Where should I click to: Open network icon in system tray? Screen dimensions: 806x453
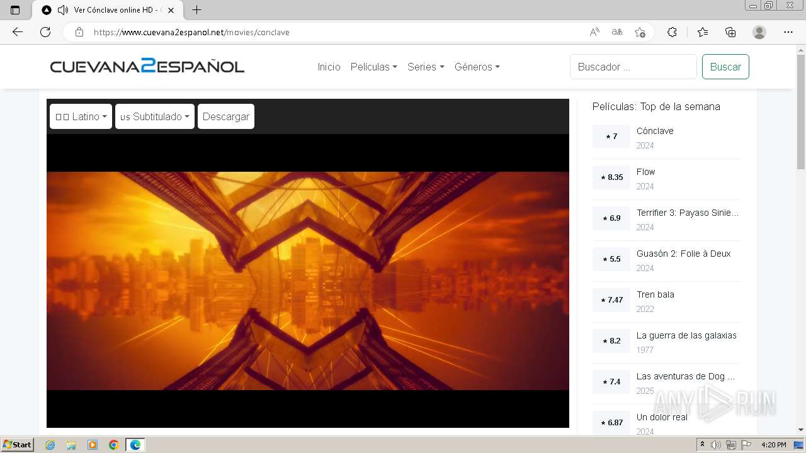[x=730, y=445]
